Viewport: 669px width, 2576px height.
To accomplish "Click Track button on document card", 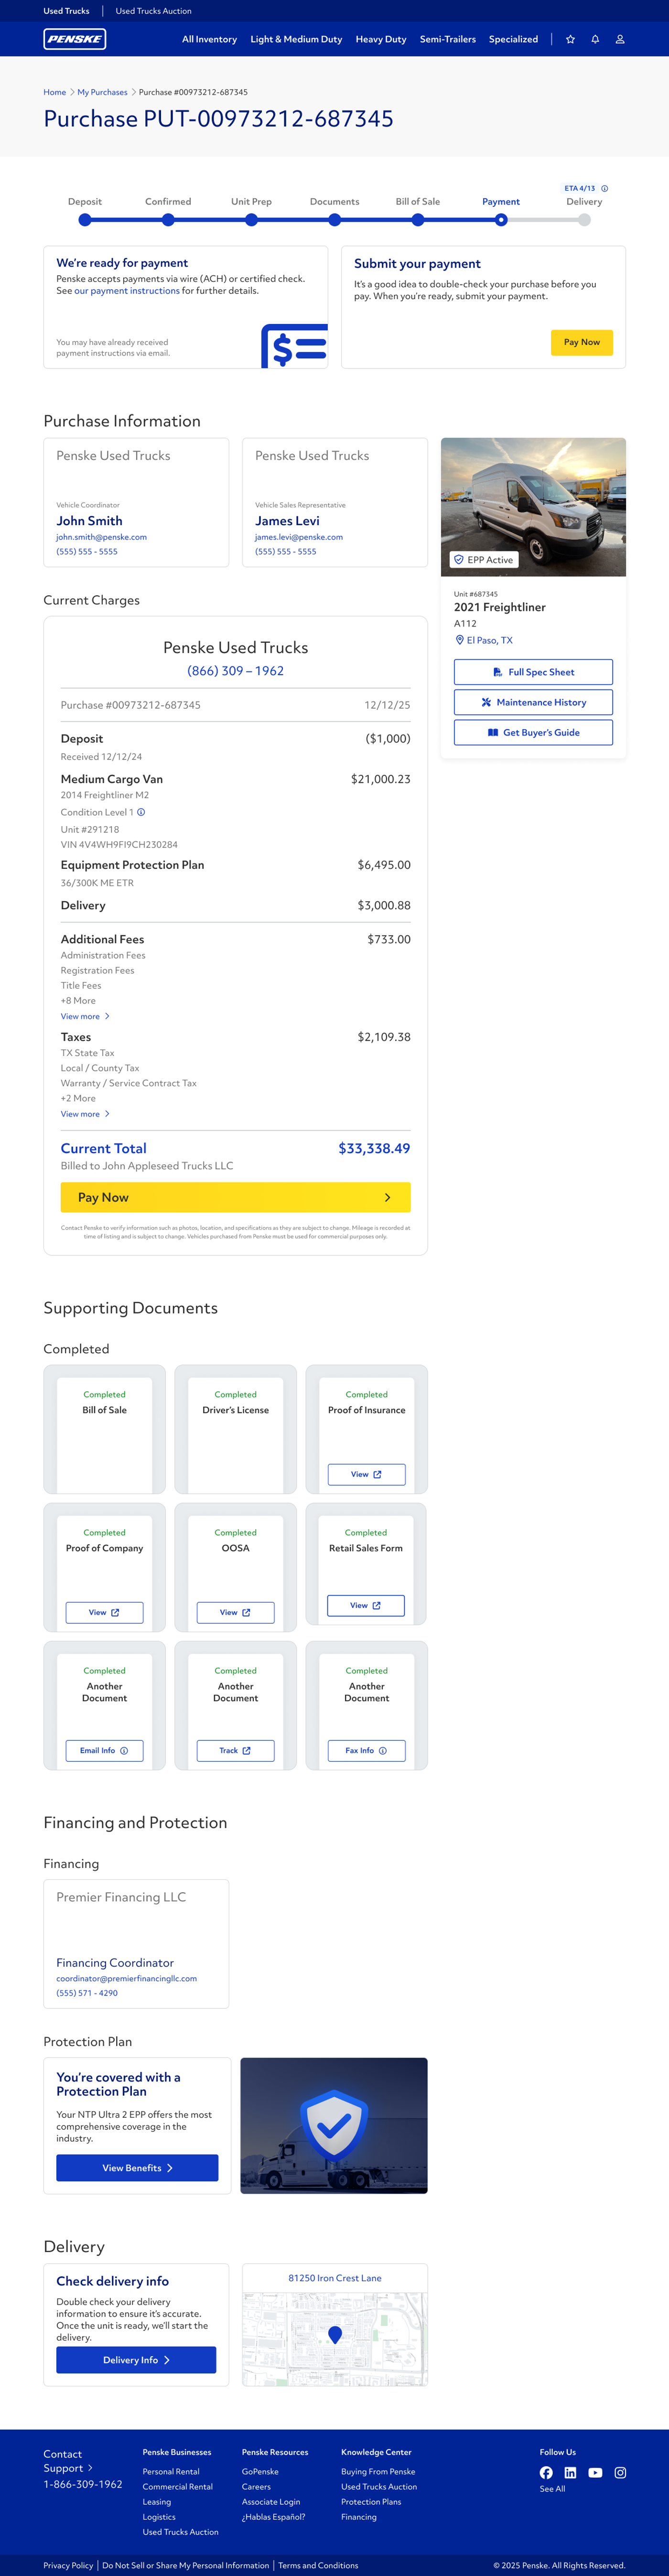I will [x=235, y=1750].
